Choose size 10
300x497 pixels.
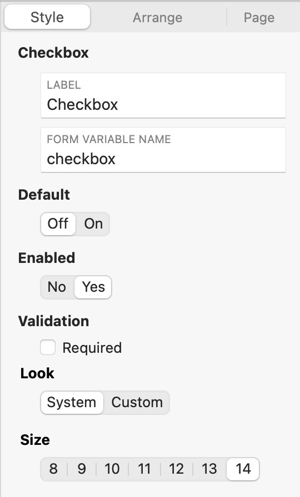coord(112,469)
